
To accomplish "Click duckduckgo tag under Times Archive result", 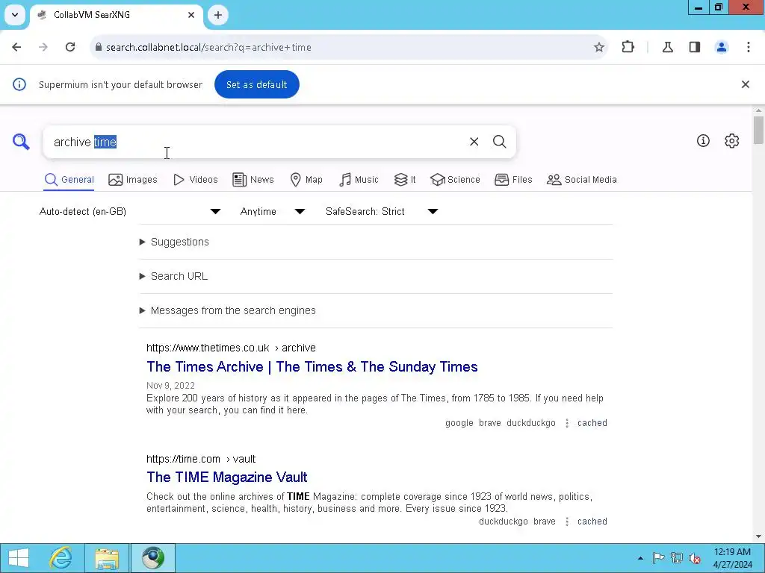I will [531, 423].
